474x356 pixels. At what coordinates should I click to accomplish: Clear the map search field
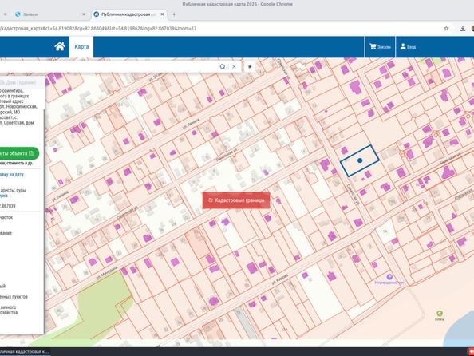coord(234,66)
